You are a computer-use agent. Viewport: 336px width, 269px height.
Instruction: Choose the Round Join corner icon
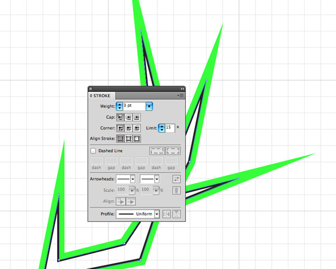(128, 128)
